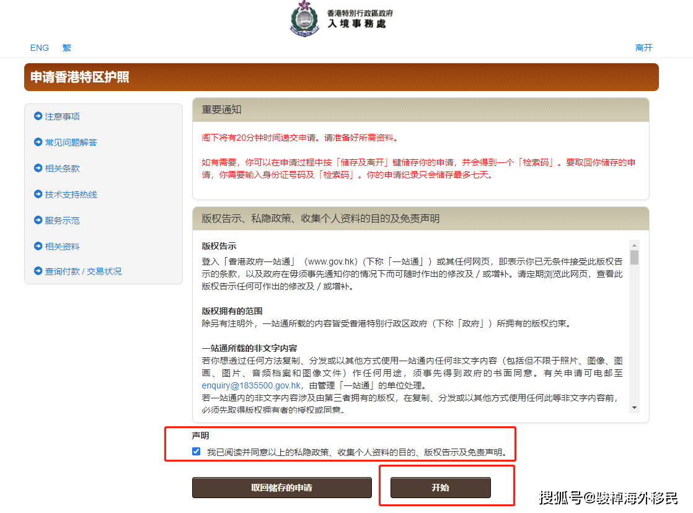693x513 pixels.
Task: Click the Immigration Department emblem logo
Action: [304, 19]
